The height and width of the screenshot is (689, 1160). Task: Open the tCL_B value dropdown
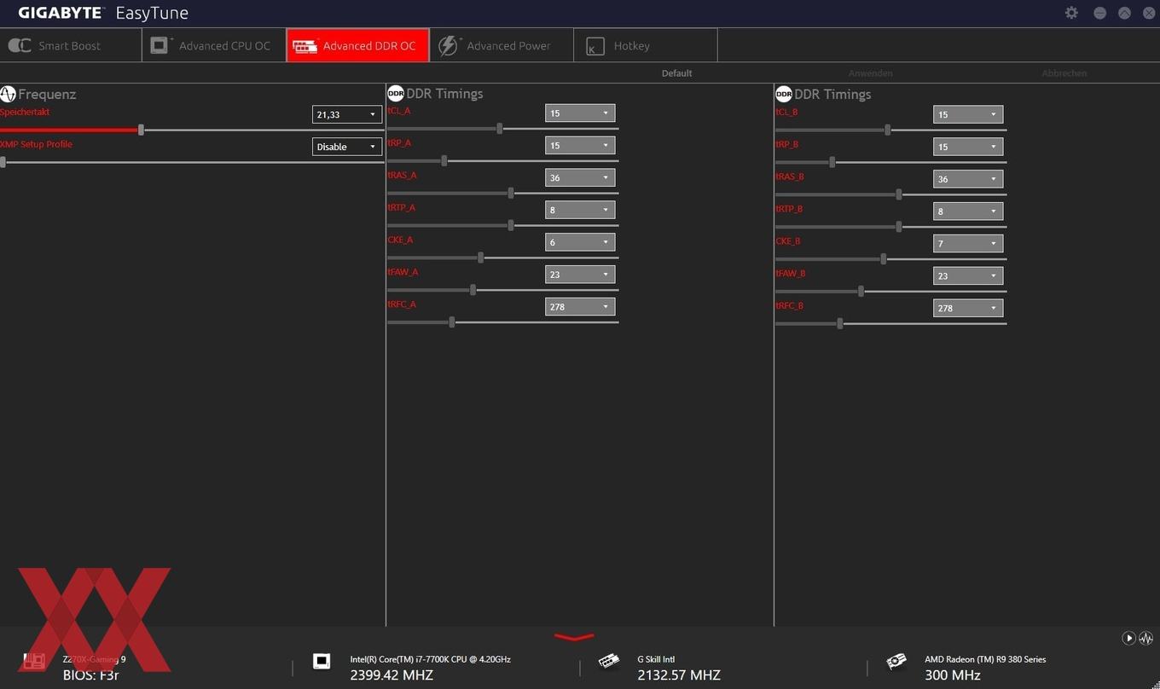[968, 114]
